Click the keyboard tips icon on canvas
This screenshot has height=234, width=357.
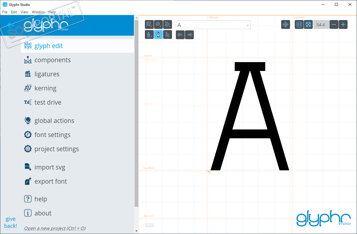[149, 225]
